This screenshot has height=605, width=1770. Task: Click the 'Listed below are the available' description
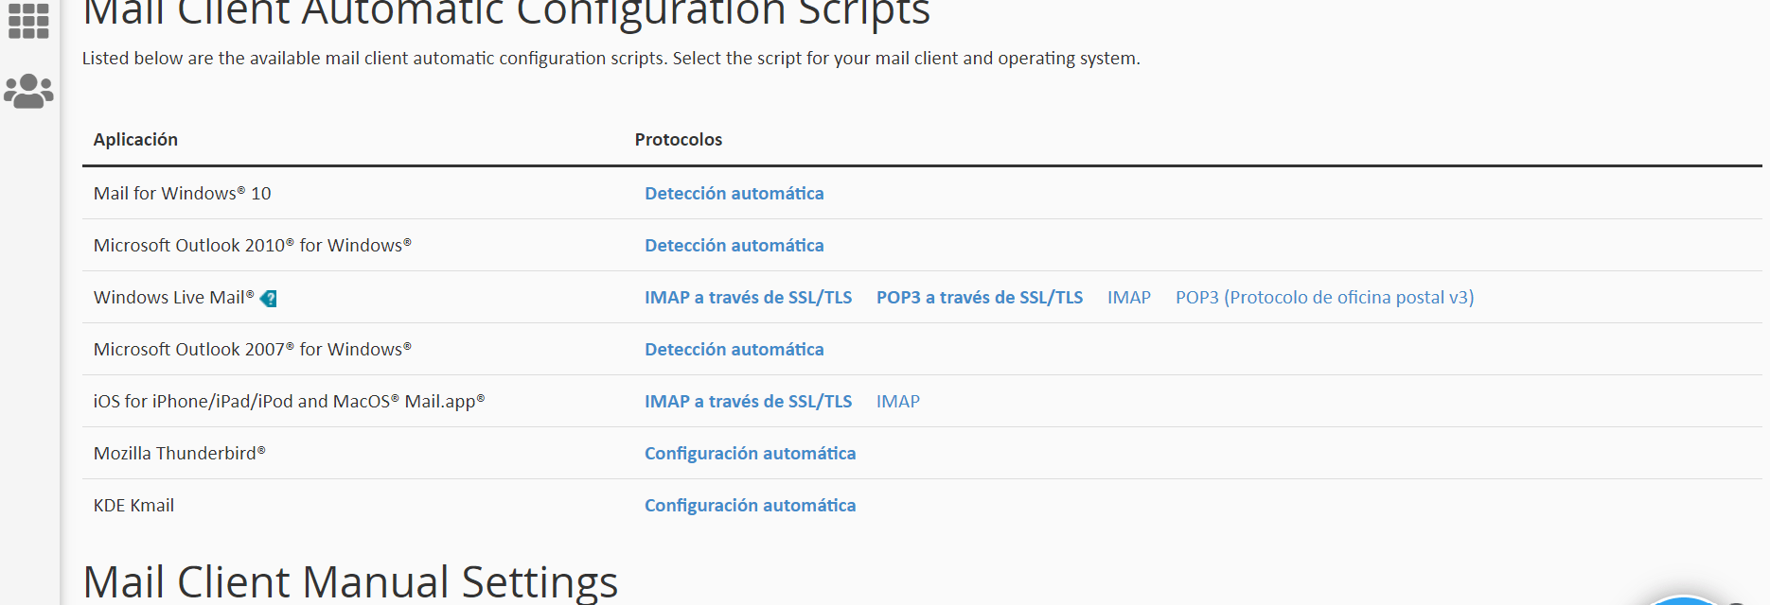coord(611,58)
